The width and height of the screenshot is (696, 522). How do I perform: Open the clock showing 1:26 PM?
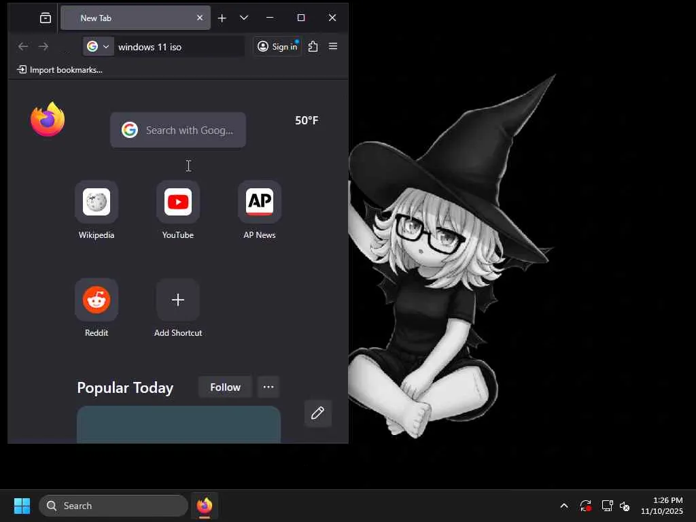pyautogui.click(x=662, y=506)
